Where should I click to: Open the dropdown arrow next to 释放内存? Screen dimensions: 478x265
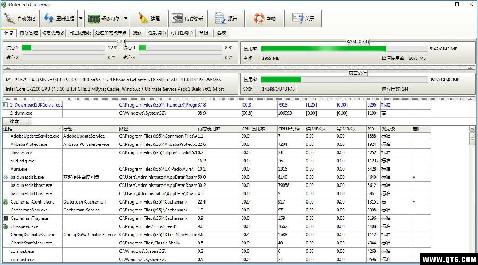(125, 19)
